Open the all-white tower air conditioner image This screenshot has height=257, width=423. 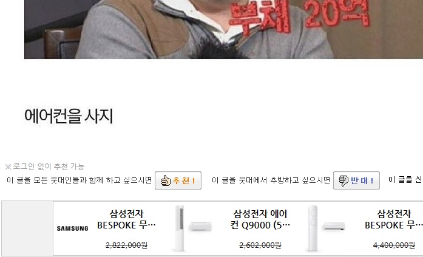pyautogui.click(x=325, y=228)
